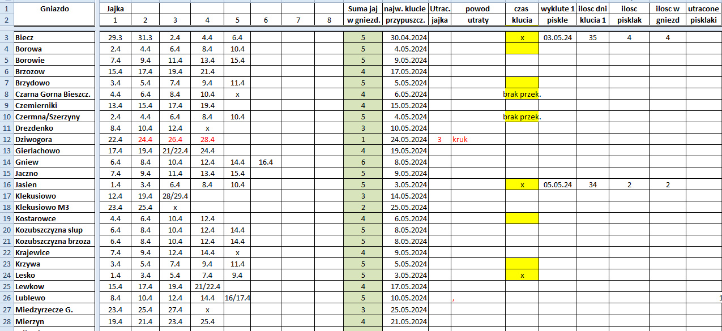
Task: Click the 35 hatching days cell for Biecz
Action: pos(593,37)
